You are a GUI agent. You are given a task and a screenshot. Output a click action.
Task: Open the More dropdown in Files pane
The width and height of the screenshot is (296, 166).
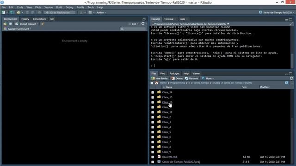click(208, 78)
